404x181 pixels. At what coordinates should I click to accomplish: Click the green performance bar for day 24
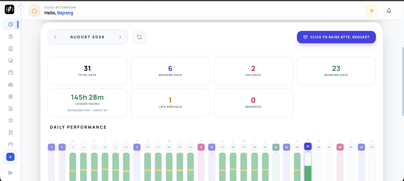pyautogui.click(x=297, y=167)
